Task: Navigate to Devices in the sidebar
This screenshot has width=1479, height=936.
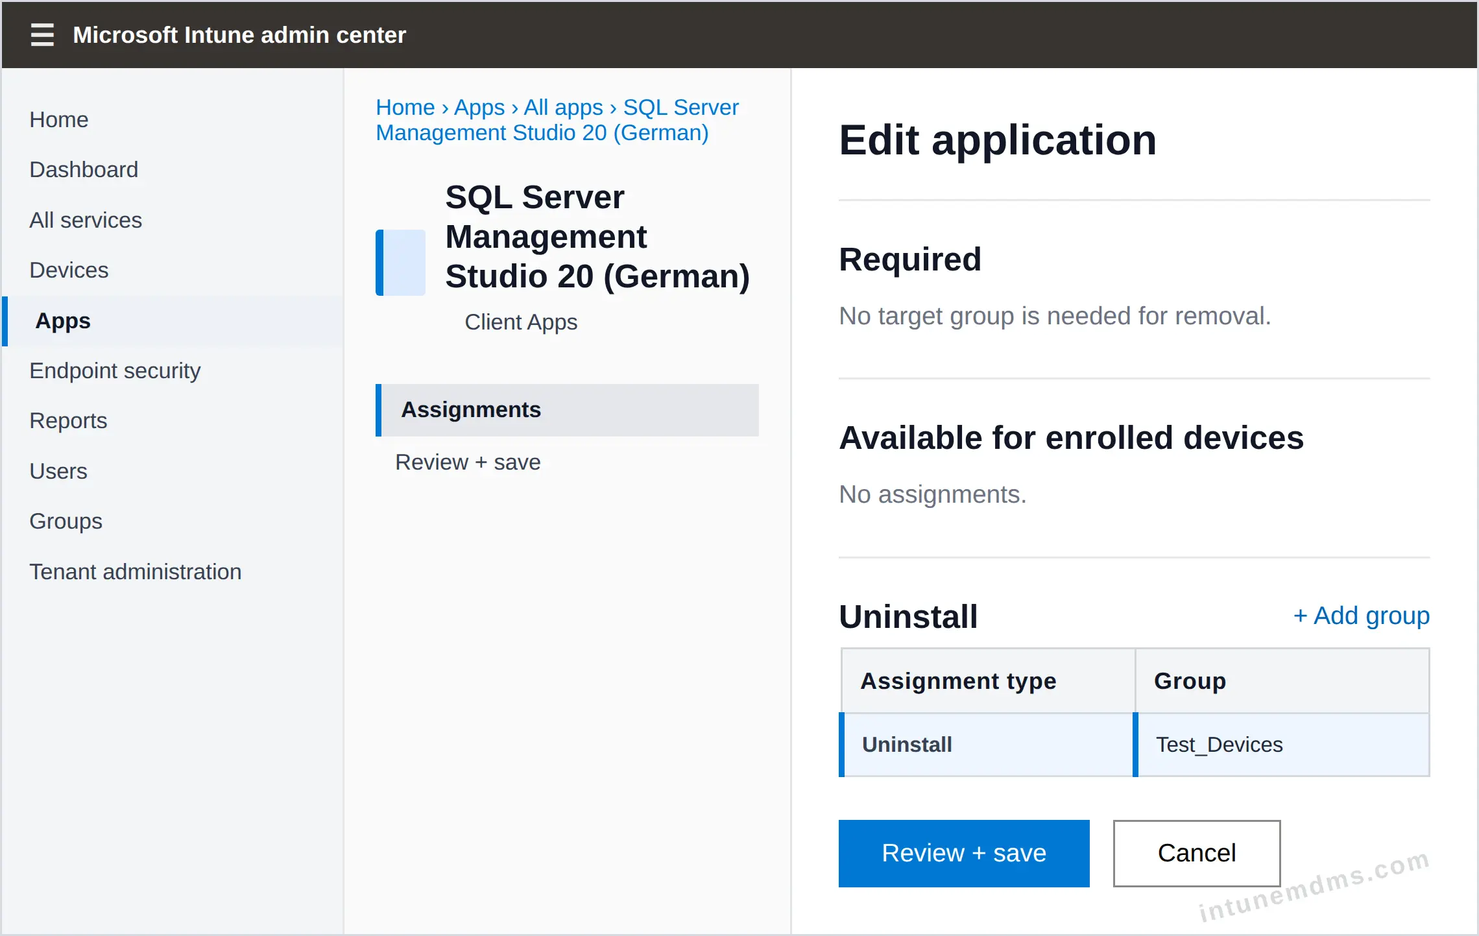Action: [69, 270]
